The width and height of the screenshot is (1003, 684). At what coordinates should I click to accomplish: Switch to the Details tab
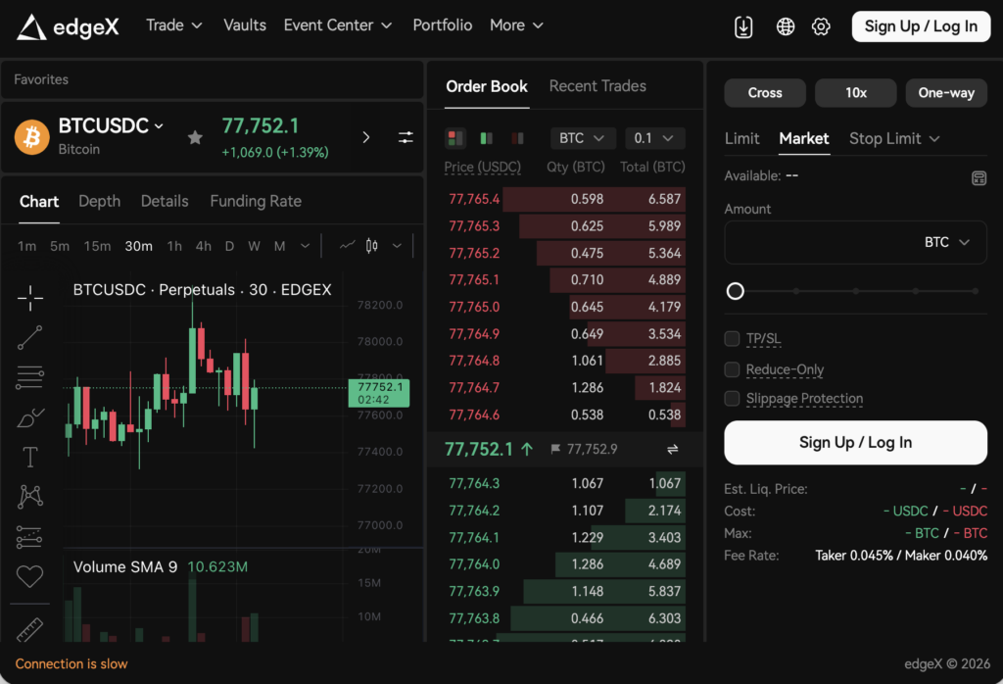tap(165, 202)
